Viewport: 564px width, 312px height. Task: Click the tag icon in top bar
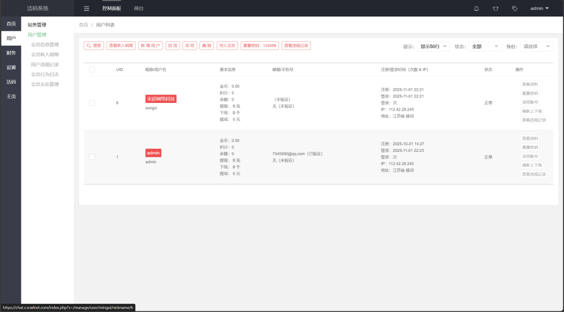[514, 8]
